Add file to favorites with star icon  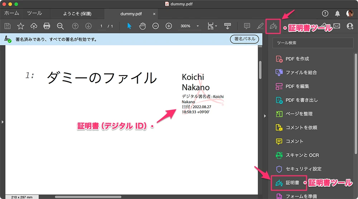(21, 26)
